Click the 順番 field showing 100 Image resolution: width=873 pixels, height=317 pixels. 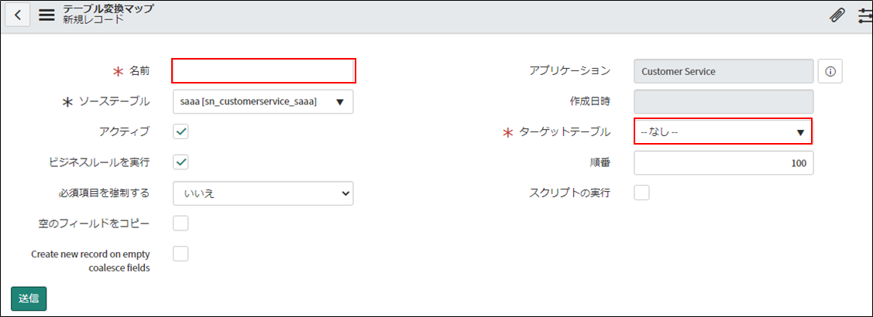pyautogui.click(x=723, y=163)
